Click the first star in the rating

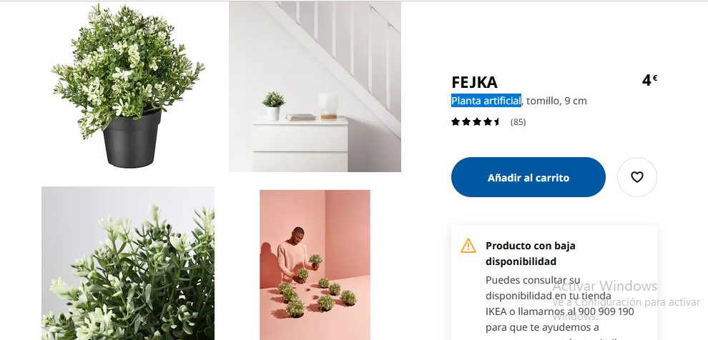pyautogui.click(x=455, y=121)
